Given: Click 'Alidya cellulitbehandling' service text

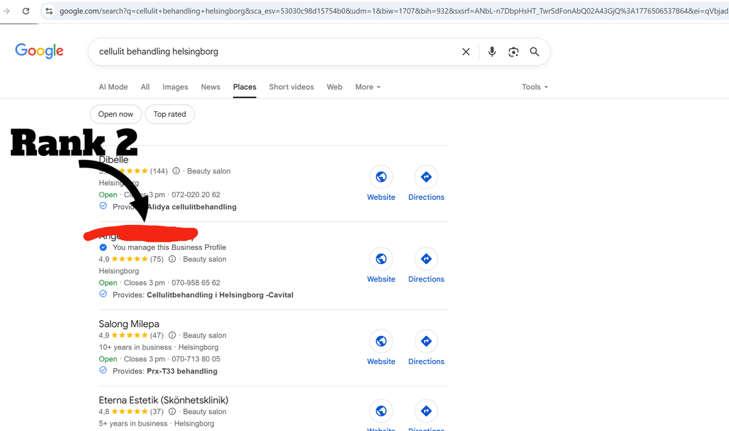Looking at the screenshot, I should coord(192,207).
